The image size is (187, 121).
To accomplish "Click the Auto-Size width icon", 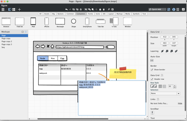I will point(152,60).
